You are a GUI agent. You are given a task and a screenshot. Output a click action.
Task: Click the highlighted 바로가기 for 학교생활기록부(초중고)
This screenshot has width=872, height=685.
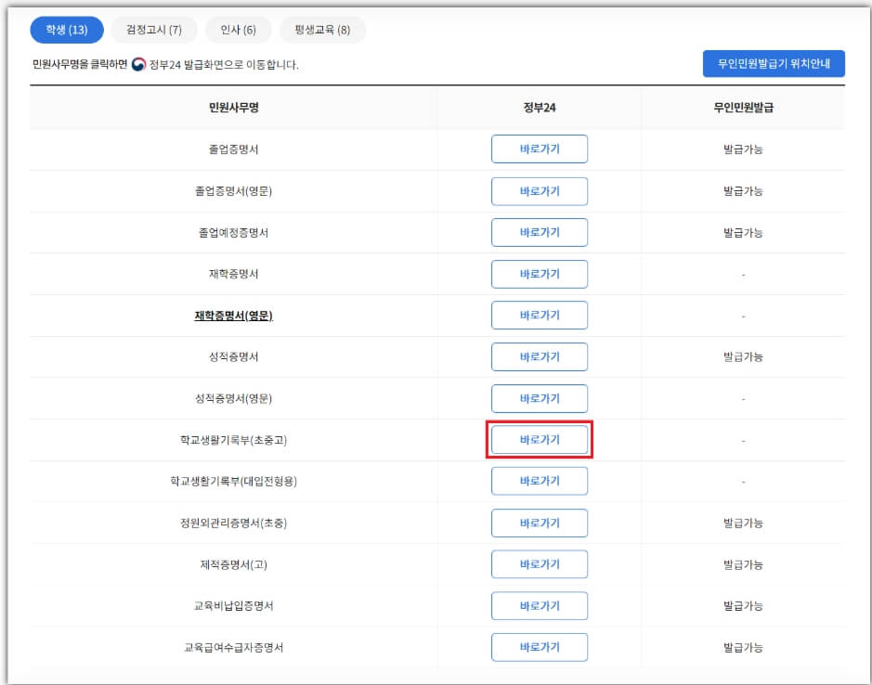(x=540, y=439)
